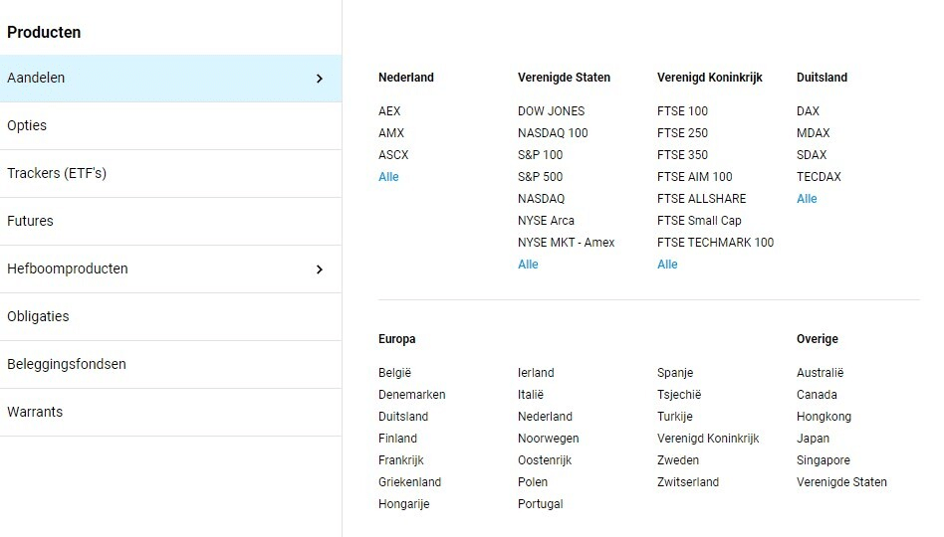Open Polen country link

532,482
